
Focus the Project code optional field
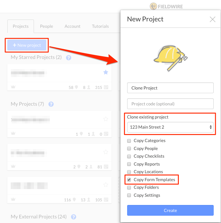[x=170, y=104]
